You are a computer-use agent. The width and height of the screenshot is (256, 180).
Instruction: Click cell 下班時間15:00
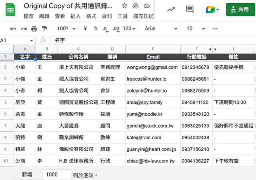[x=233, y=102]
